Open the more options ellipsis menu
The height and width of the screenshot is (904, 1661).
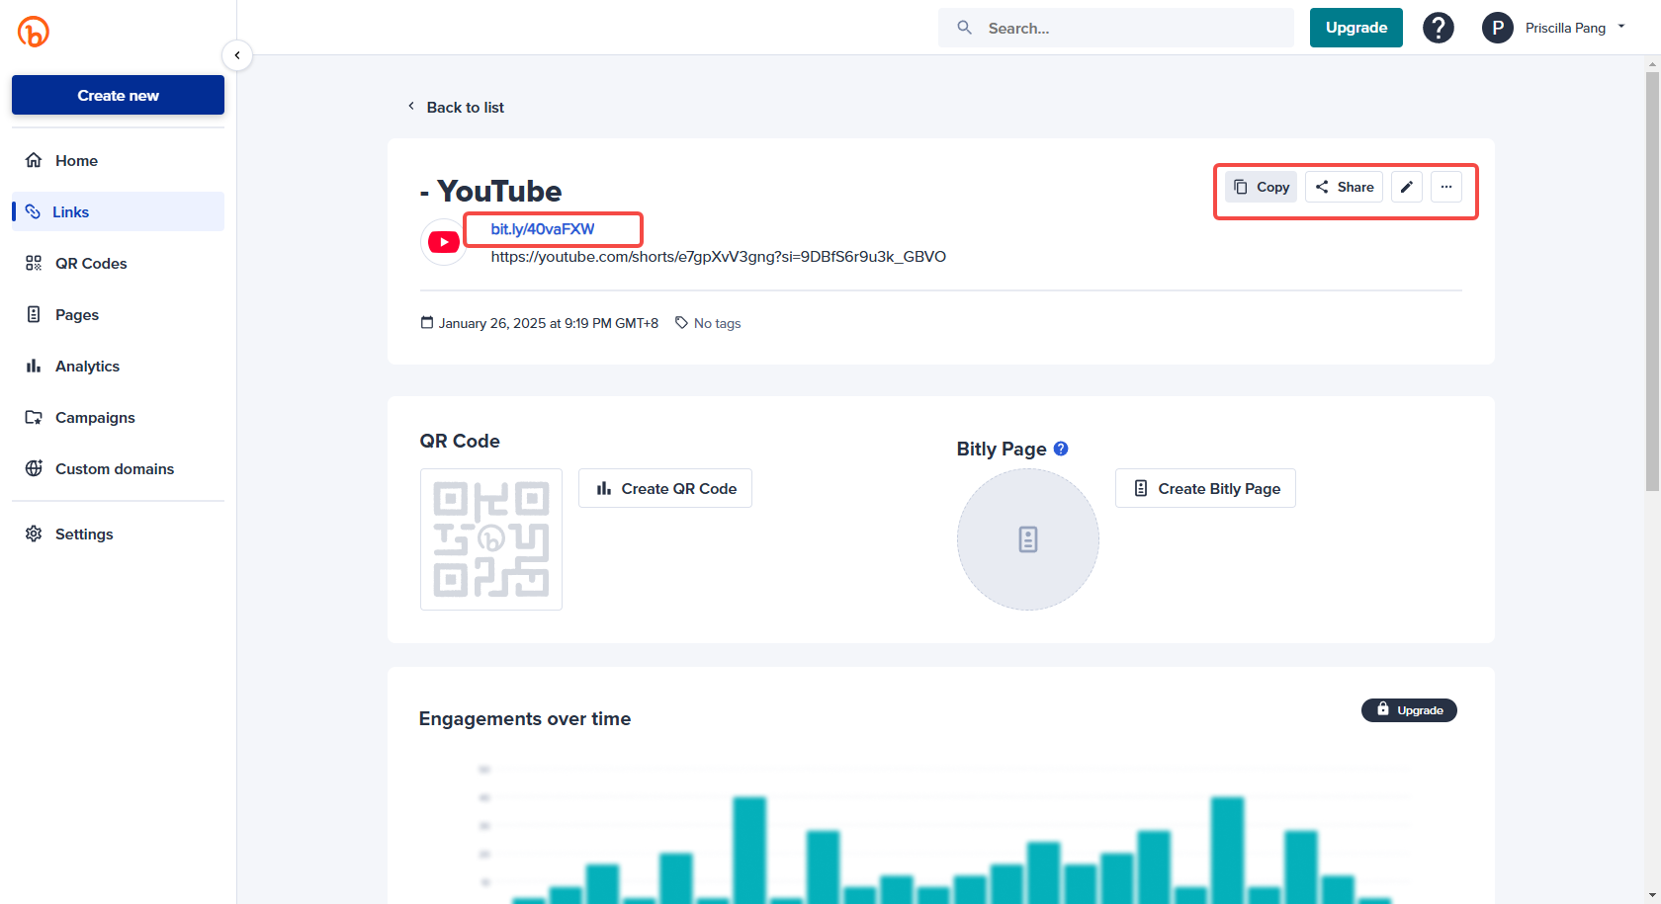click(1446, 186)
